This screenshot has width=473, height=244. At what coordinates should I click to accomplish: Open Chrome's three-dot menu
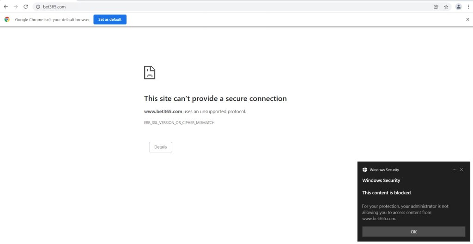468,7
